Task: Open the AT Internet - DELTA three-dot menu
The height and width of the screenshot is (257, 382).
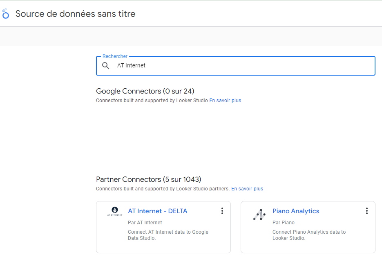Action: [222, 211]
